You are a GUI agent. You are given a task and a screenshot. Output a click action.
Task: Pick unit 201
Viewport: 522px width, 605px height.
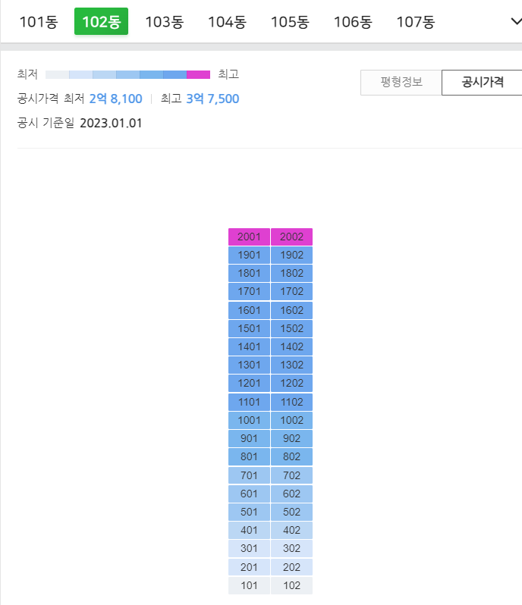tap(249, 567)
